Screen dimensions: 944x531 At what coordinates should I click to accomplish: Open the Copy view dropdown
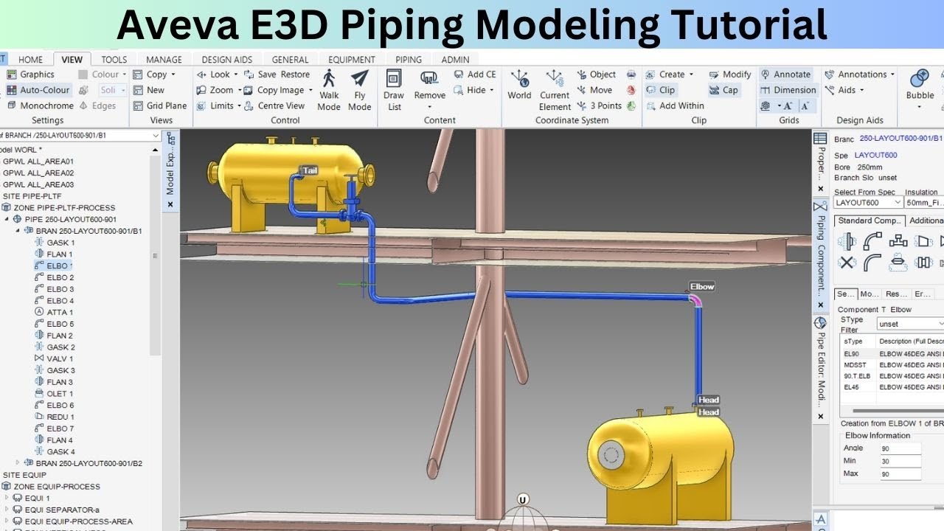154,74
